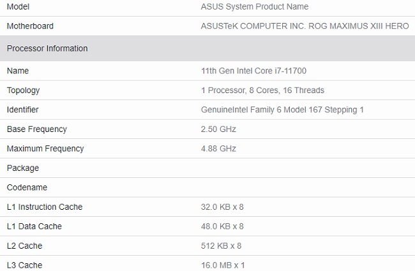This screenshot has width=415, height=271.
Task: Click the Maximum Frequency label
Action: [x=45, y=149]
